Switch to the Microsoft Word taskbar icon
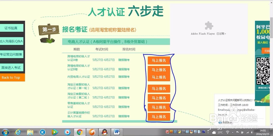 coord(117,132)
